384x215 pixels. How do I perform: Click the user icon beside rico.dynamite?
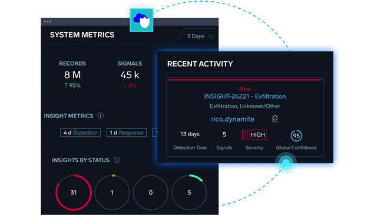pos(275,119)
